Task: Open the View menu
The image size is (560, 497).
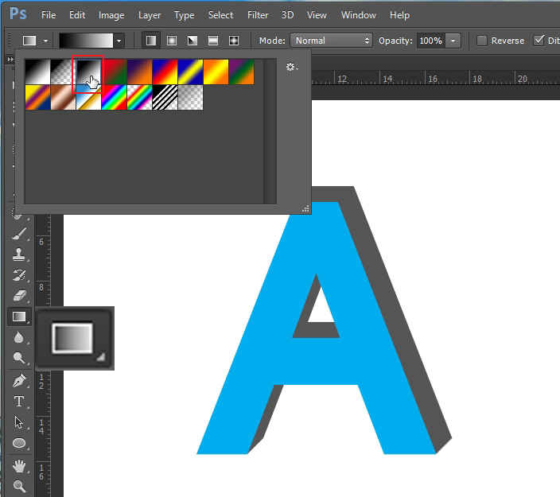Action: (317, 15)
